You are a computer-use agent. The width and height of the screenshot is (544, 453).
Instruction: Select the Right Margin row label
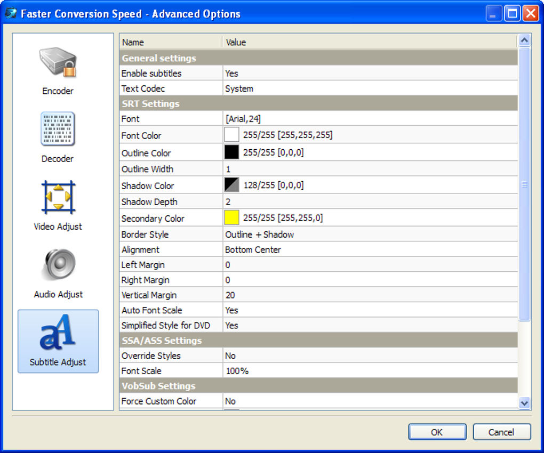[145, 280]
